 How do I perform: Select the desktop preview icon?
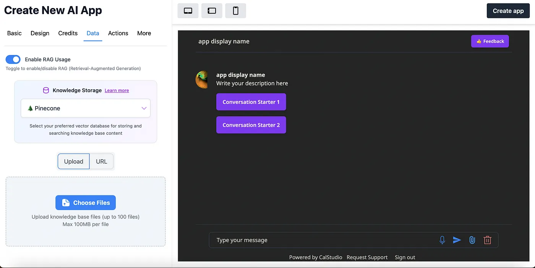tap(188, 11)
